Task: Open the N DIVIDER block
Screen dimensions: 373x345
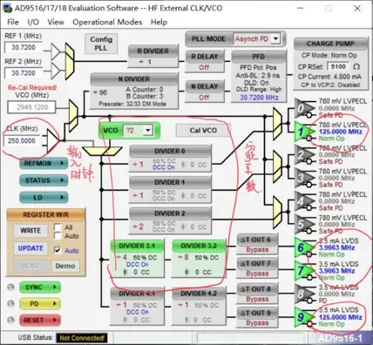Action: point(134,91)
